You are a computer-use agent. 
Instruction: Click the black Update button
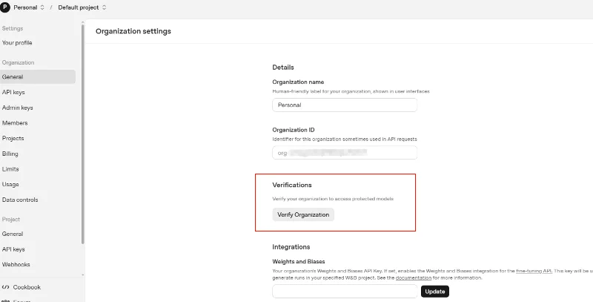[435, 292]
